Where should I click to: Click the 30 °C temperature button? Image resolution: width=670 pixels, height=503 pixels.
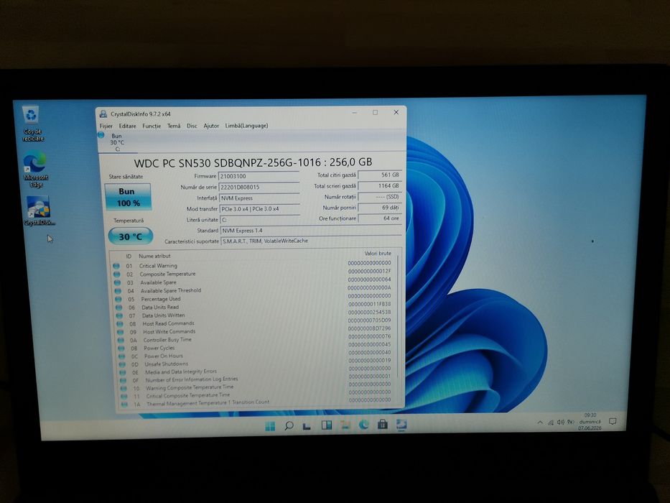coord(130,236)
